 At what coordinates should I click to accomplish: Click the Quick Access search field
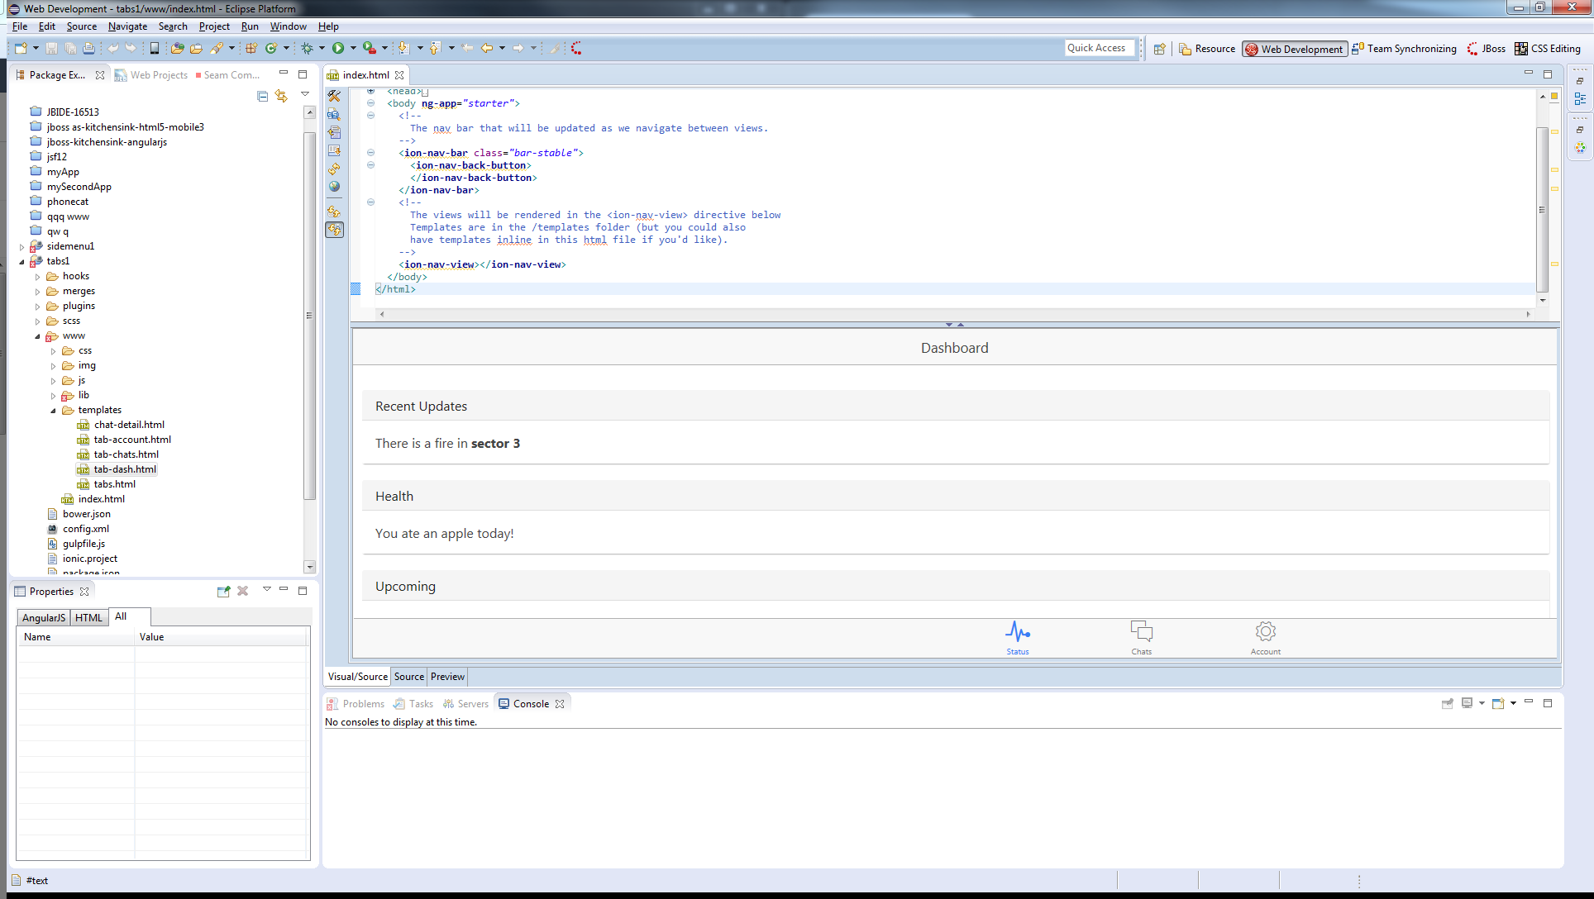(x=1099, y=48)
